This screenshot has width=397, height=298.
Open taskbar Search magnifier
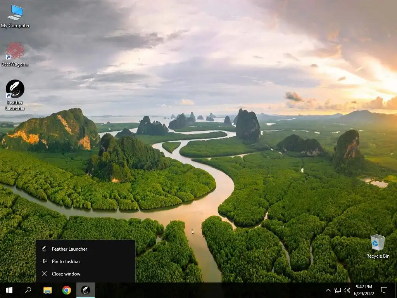(28, 290)
